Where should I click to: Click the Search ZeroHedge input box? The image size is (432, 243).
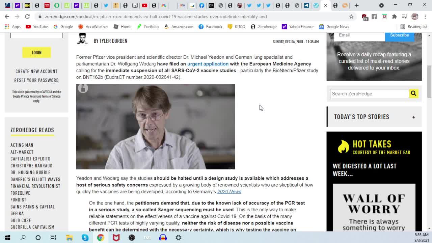click(369, 93)
